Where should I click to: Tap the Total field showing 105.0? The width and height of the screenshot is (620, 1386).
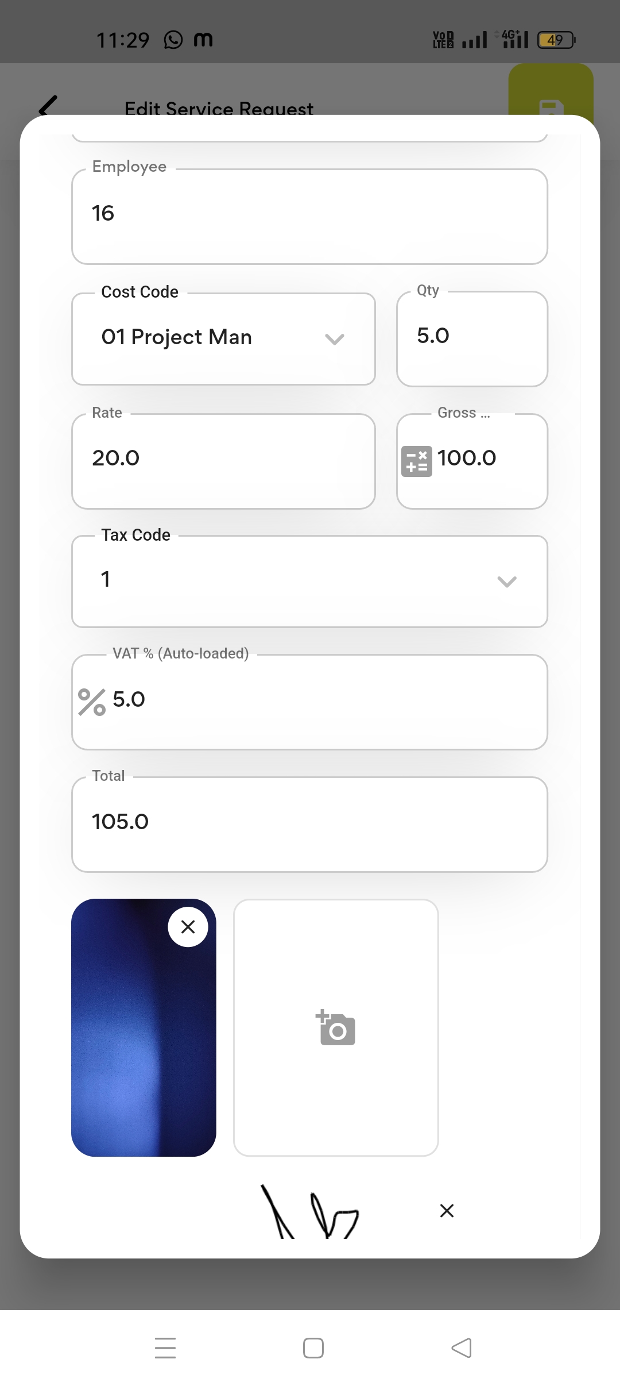[310, 824]
